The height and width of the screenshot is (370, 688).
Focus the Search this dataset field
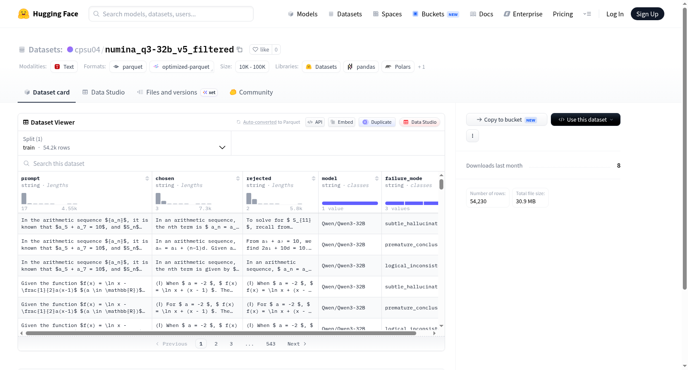[231, 163]
